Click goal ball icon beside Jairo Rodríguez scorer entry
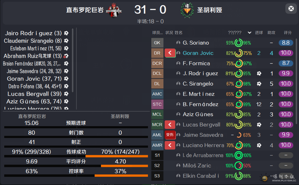This screenshot has height=185, width=299. (x=66, y=33)
